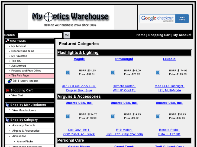This screenshot has width=197, height=147.
Task: Open Flashlights & Lighting category heading
Action: point(78,53)
